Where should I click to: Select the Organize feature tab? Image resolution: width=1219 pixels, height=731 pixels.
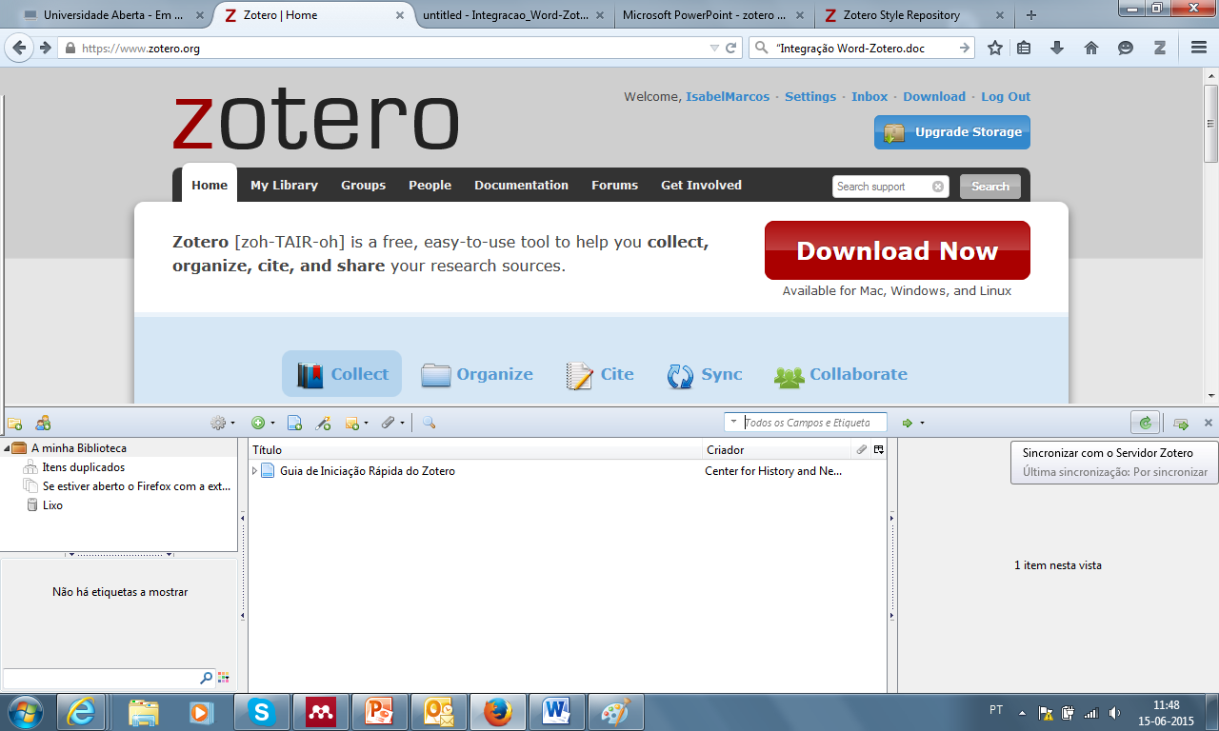pos(477,374)
